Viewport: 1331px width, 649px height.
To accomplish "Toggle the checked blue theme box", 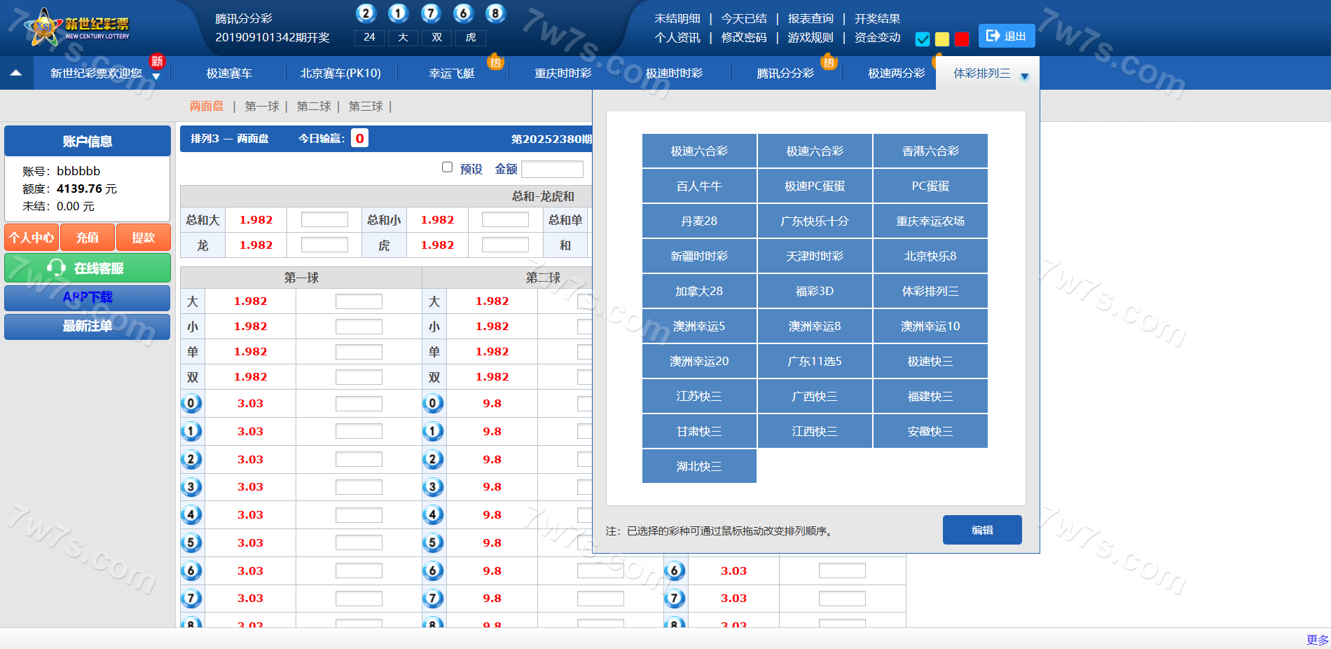I will tap(923, 39).
